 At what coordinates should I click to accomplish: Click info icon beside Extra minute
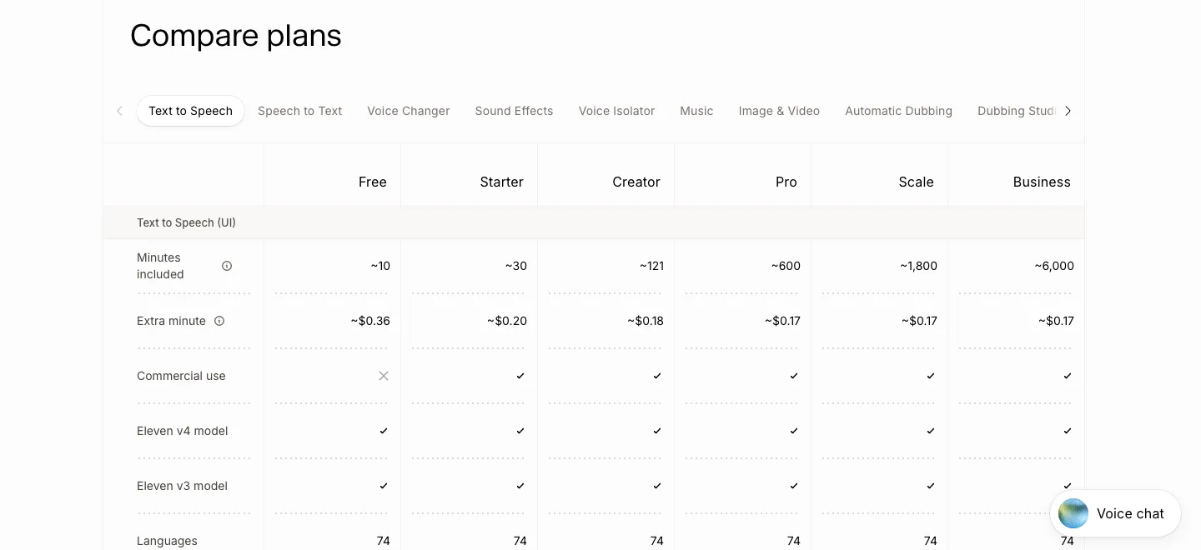[x=219, y=321]
